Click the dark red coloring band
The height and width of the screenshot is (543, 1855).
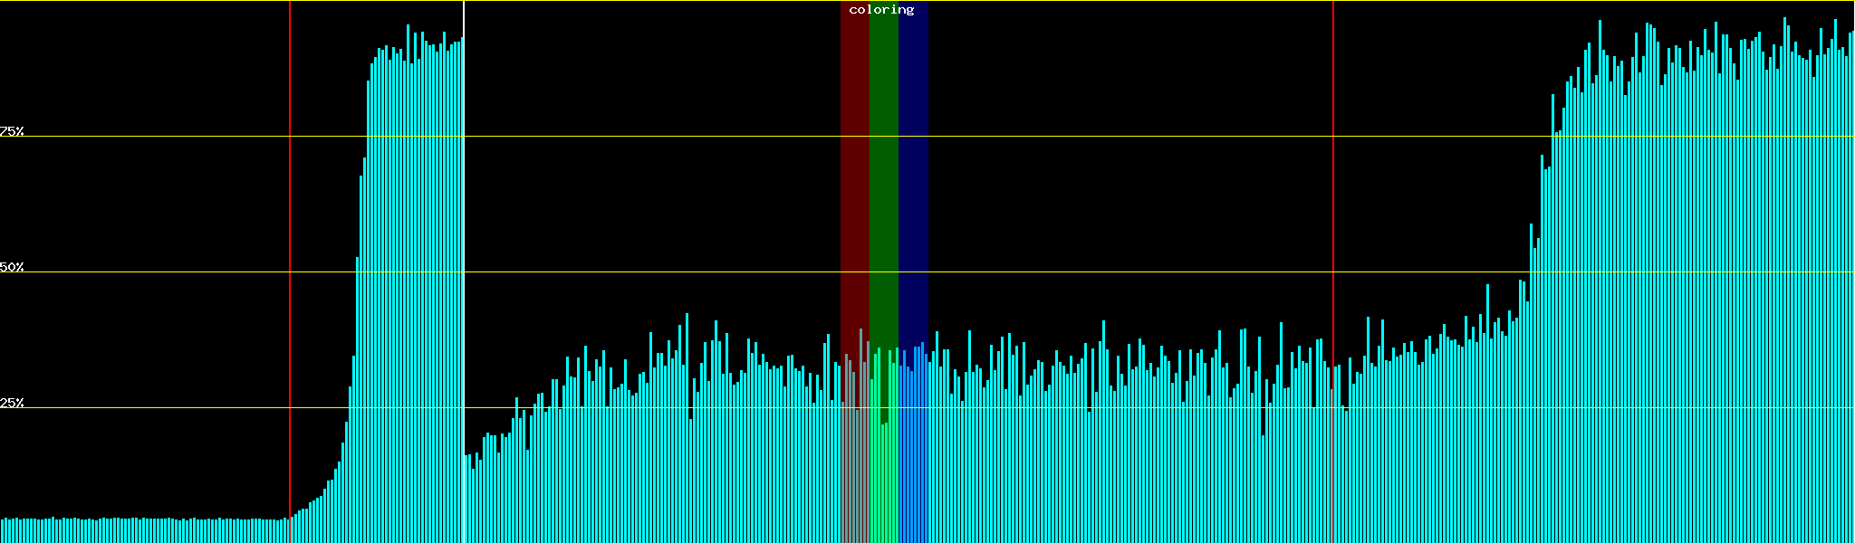(x=854, y=181)
